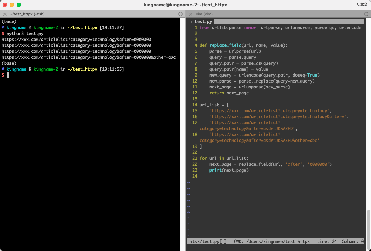This screenshot has width=371, height=251.
Task: Click the green fullscreen window button
Action: click(x=19, y=5)
